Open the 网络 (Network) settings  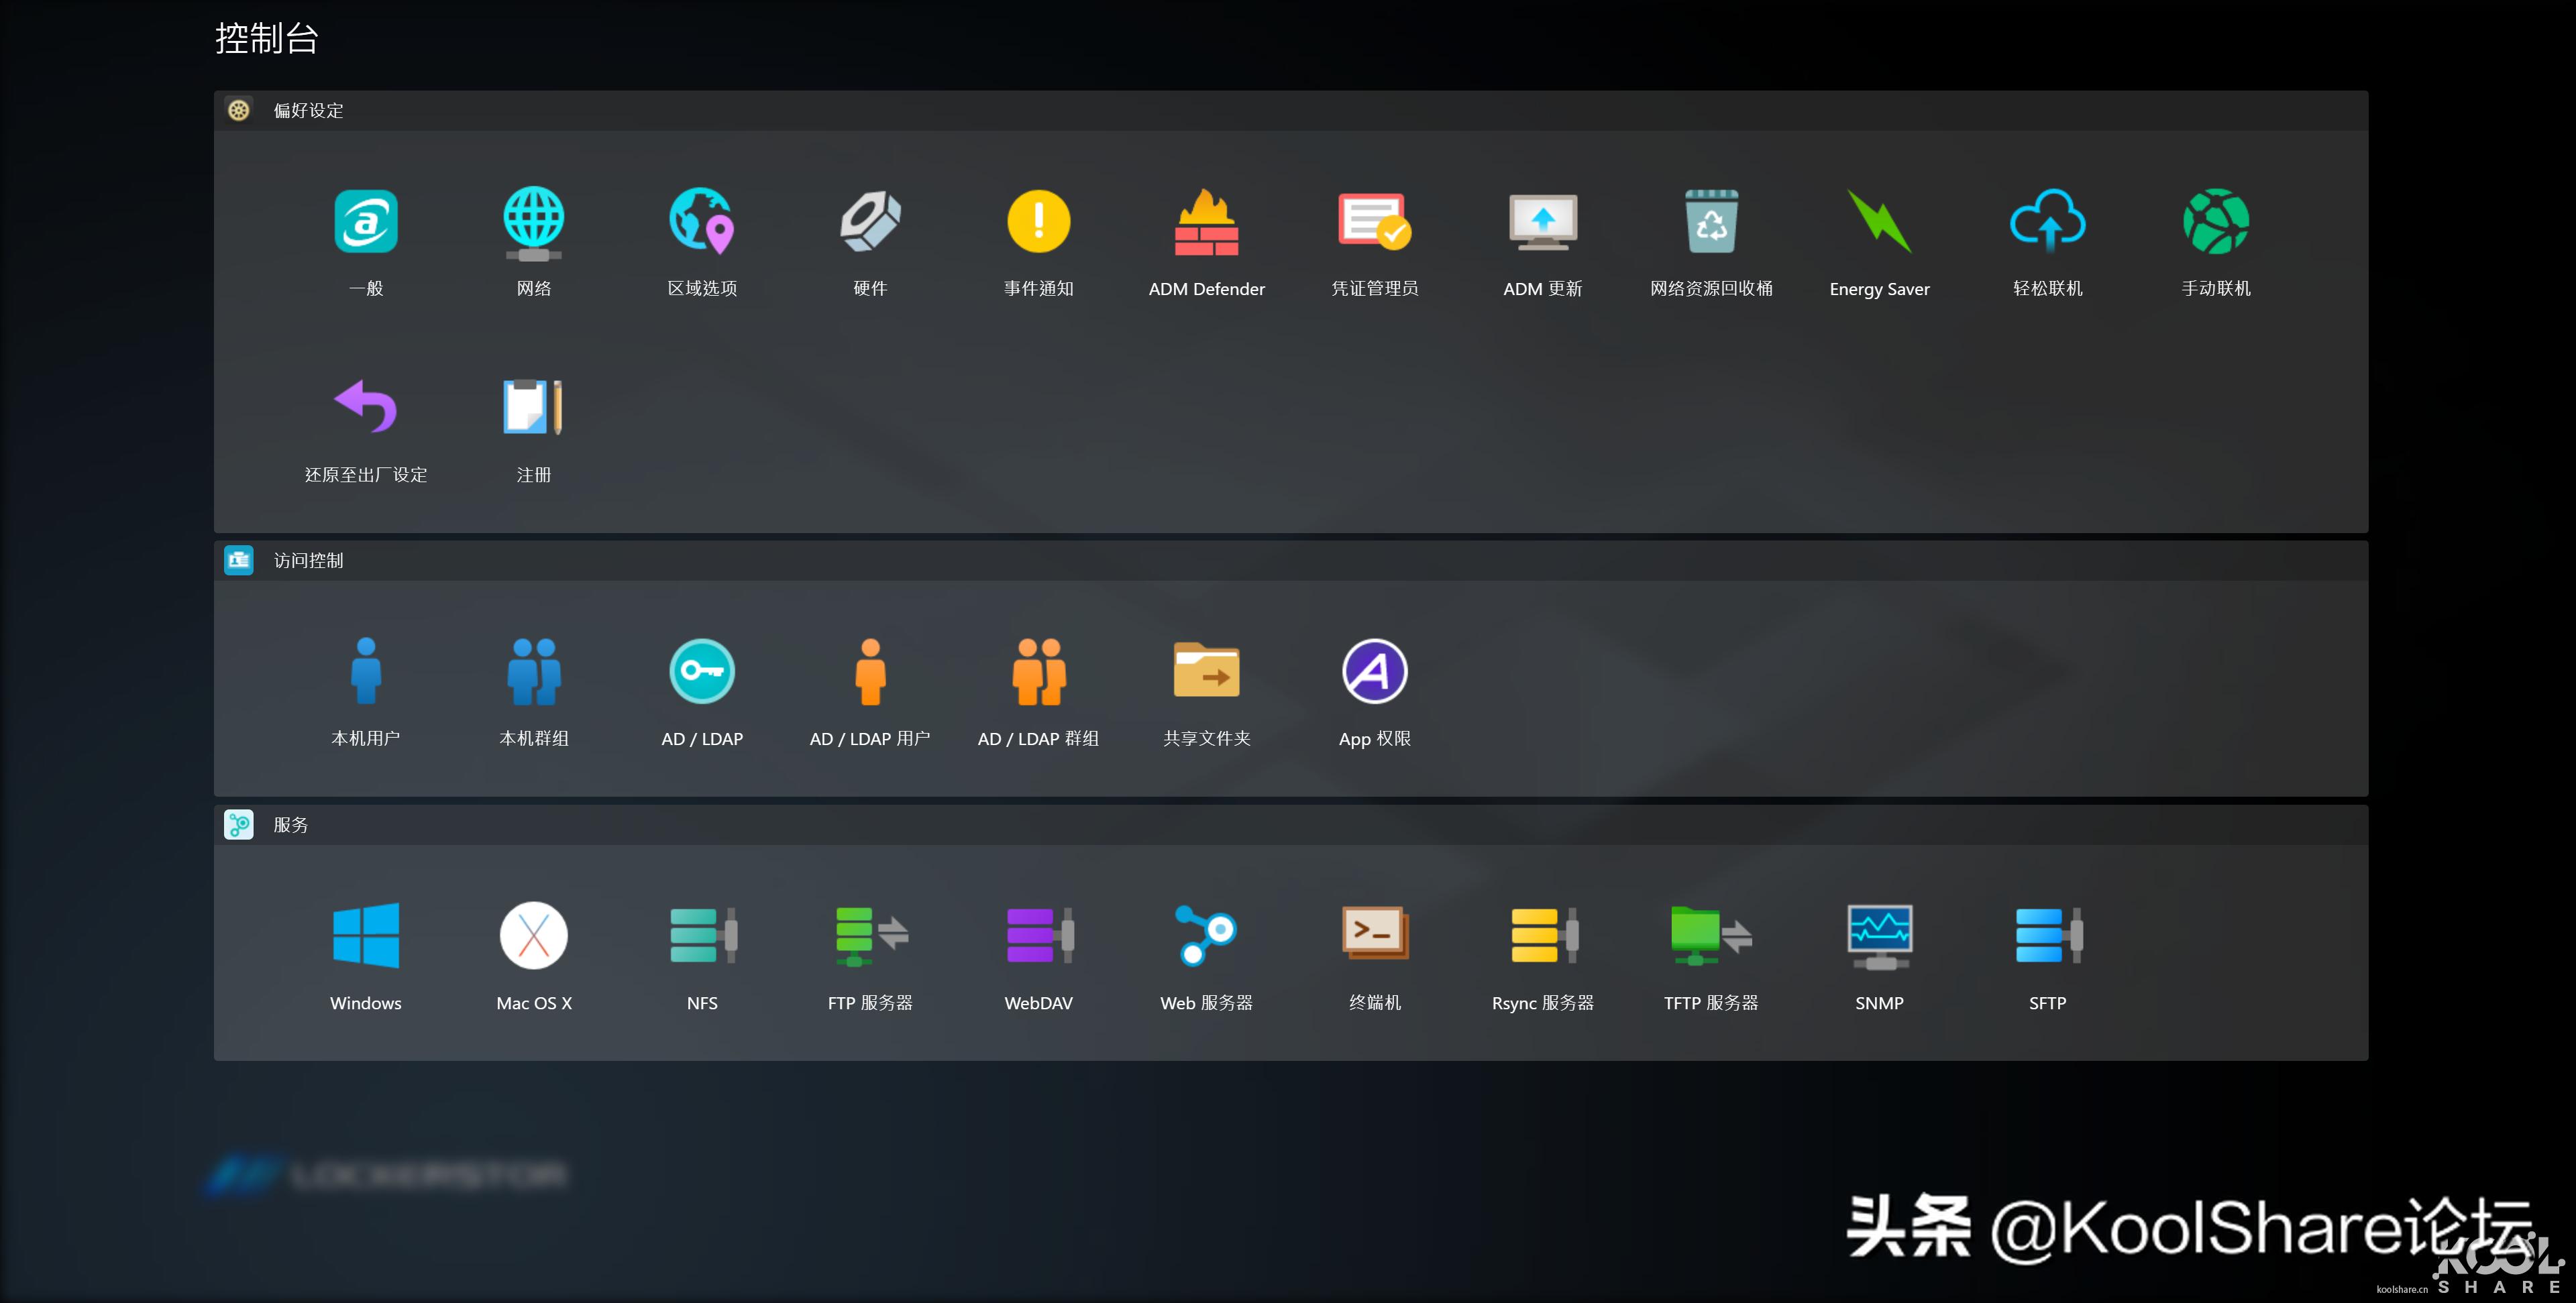click(534, 240)
